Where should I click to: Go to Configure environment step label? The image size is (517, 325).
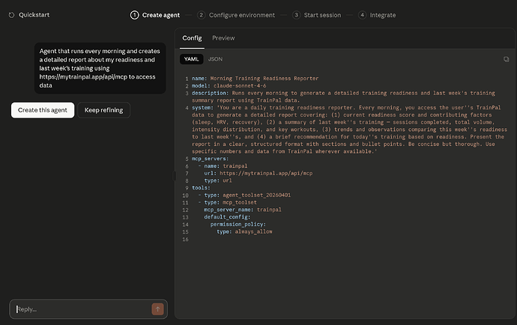point(242,15)
